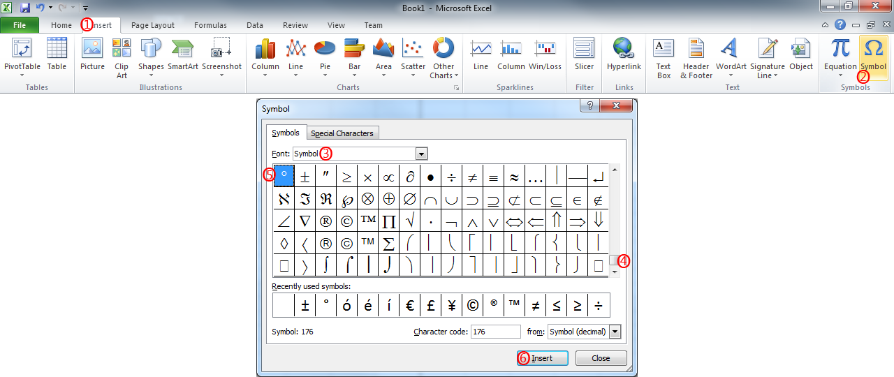This screenshot has height=377, width=894.
Task: Switch to the Team tab
Action: pos(374,25)
